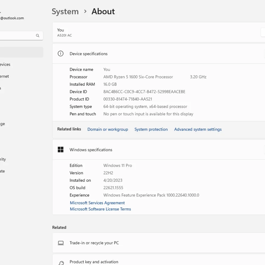Click the outlook.com account email
Screen dimensions: 265x265
click(x=12, y=18)
